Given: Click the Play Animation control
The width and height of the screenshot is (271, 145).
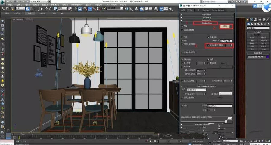Looking at the screenshot, I should pos(248,141).
